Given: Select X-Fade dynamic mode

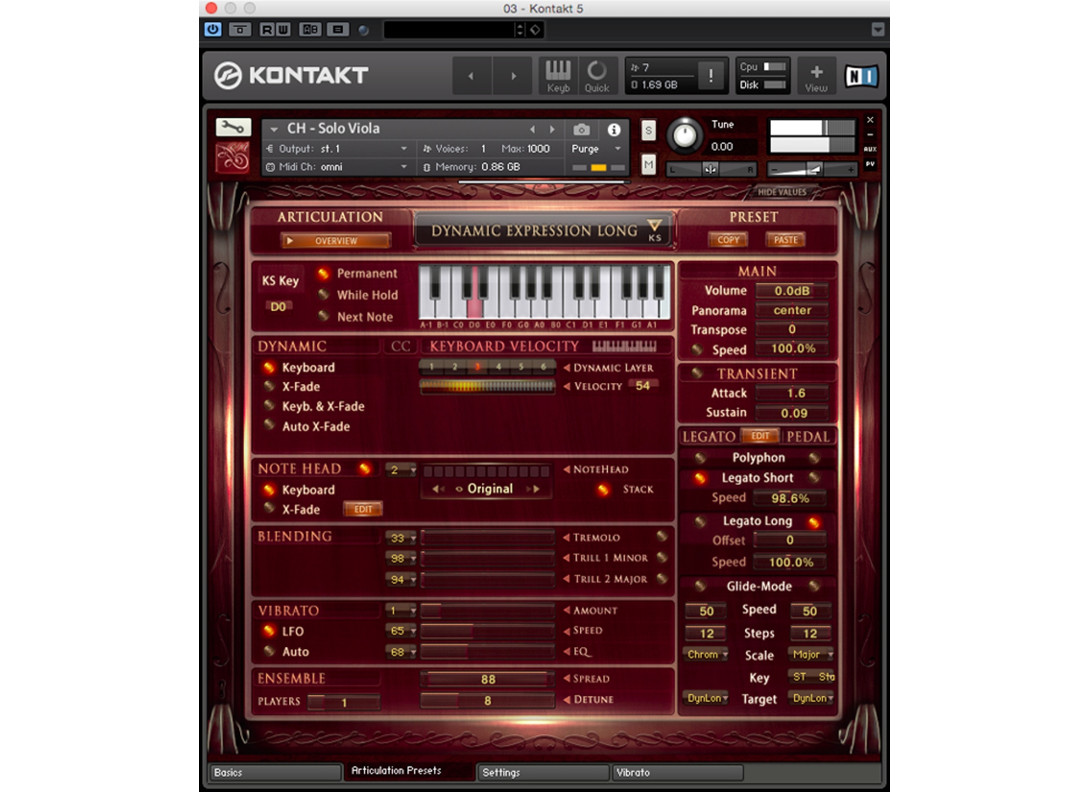Looking at the screenshot, I should click(269, 386).
